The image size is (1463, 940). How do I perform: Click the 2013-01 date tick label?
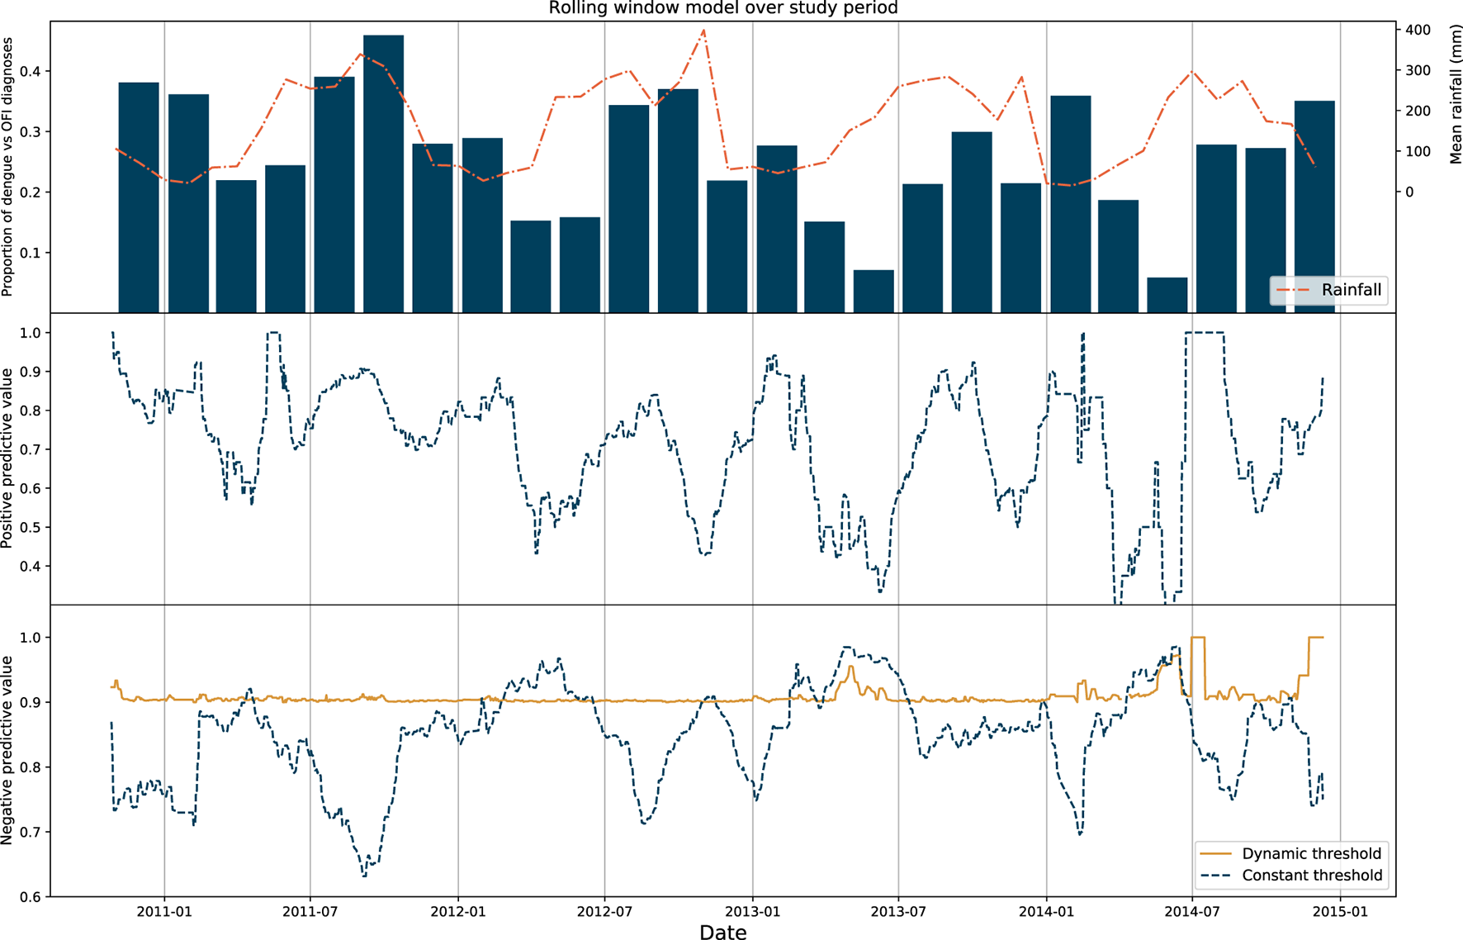(x=752, y=911)
